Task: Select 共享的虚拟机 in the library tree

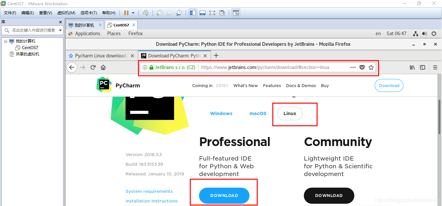Action: tap(28, 54)
